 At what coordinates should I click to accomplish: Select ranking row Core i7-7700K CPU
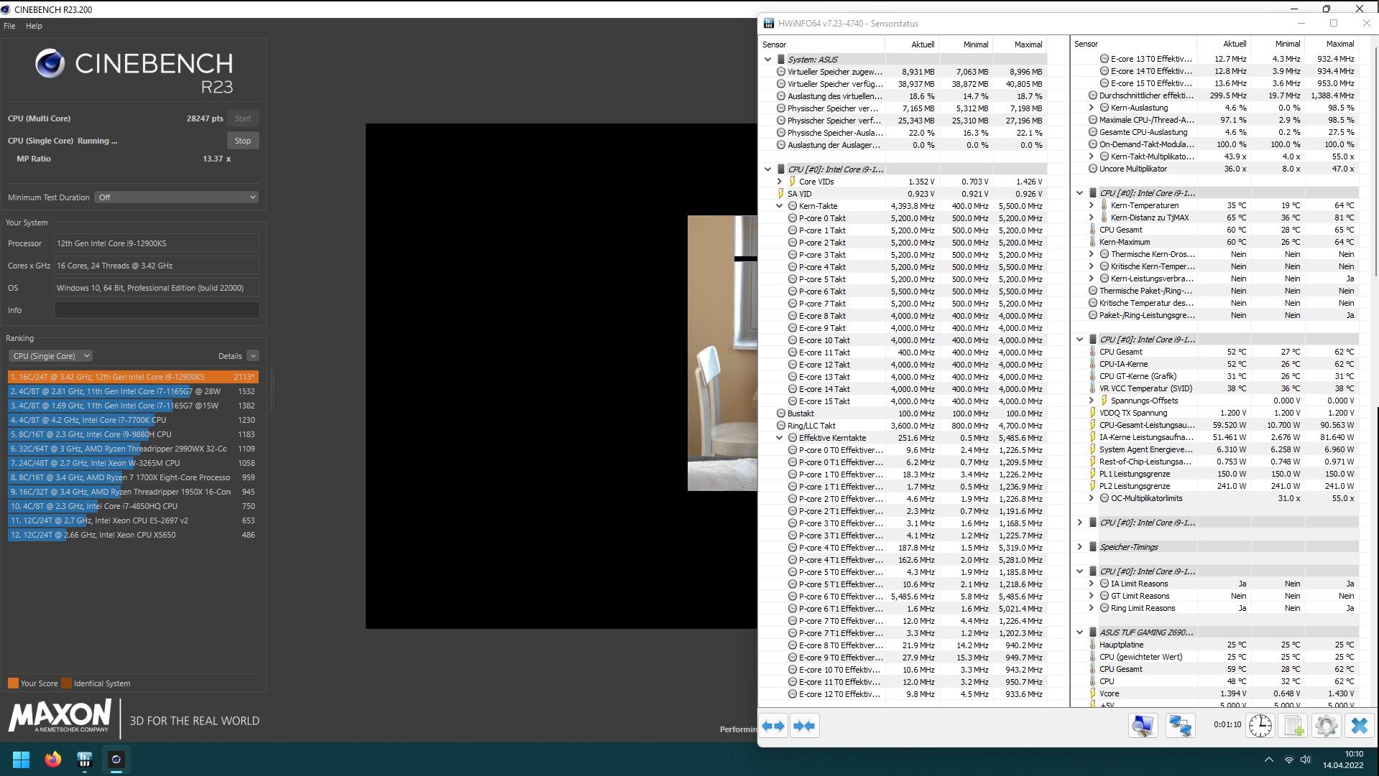[x=133, y=420]
